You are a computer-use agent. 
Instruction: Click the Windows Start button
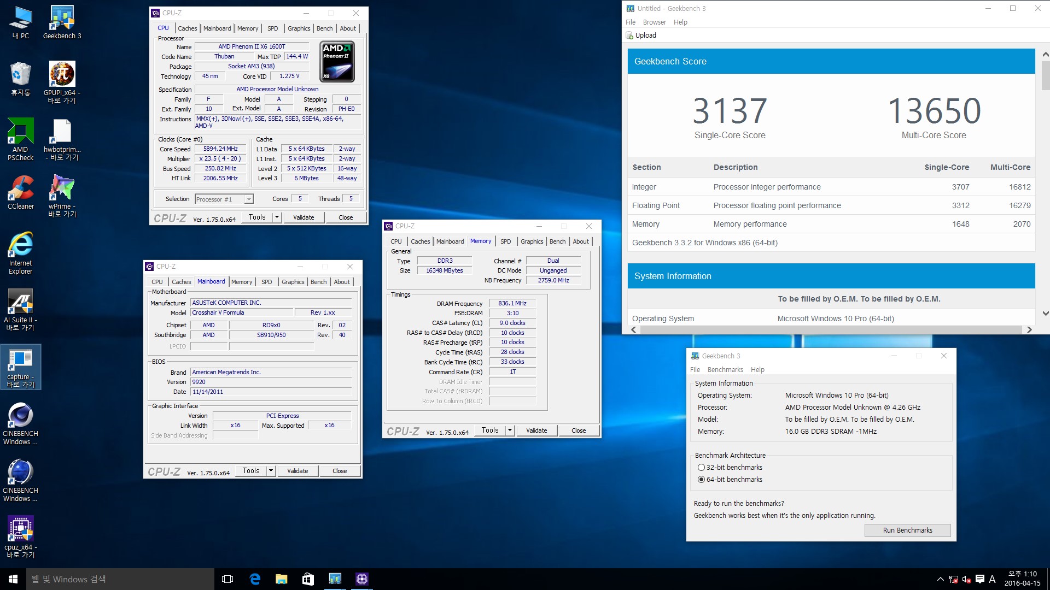[x=13, y=579]
